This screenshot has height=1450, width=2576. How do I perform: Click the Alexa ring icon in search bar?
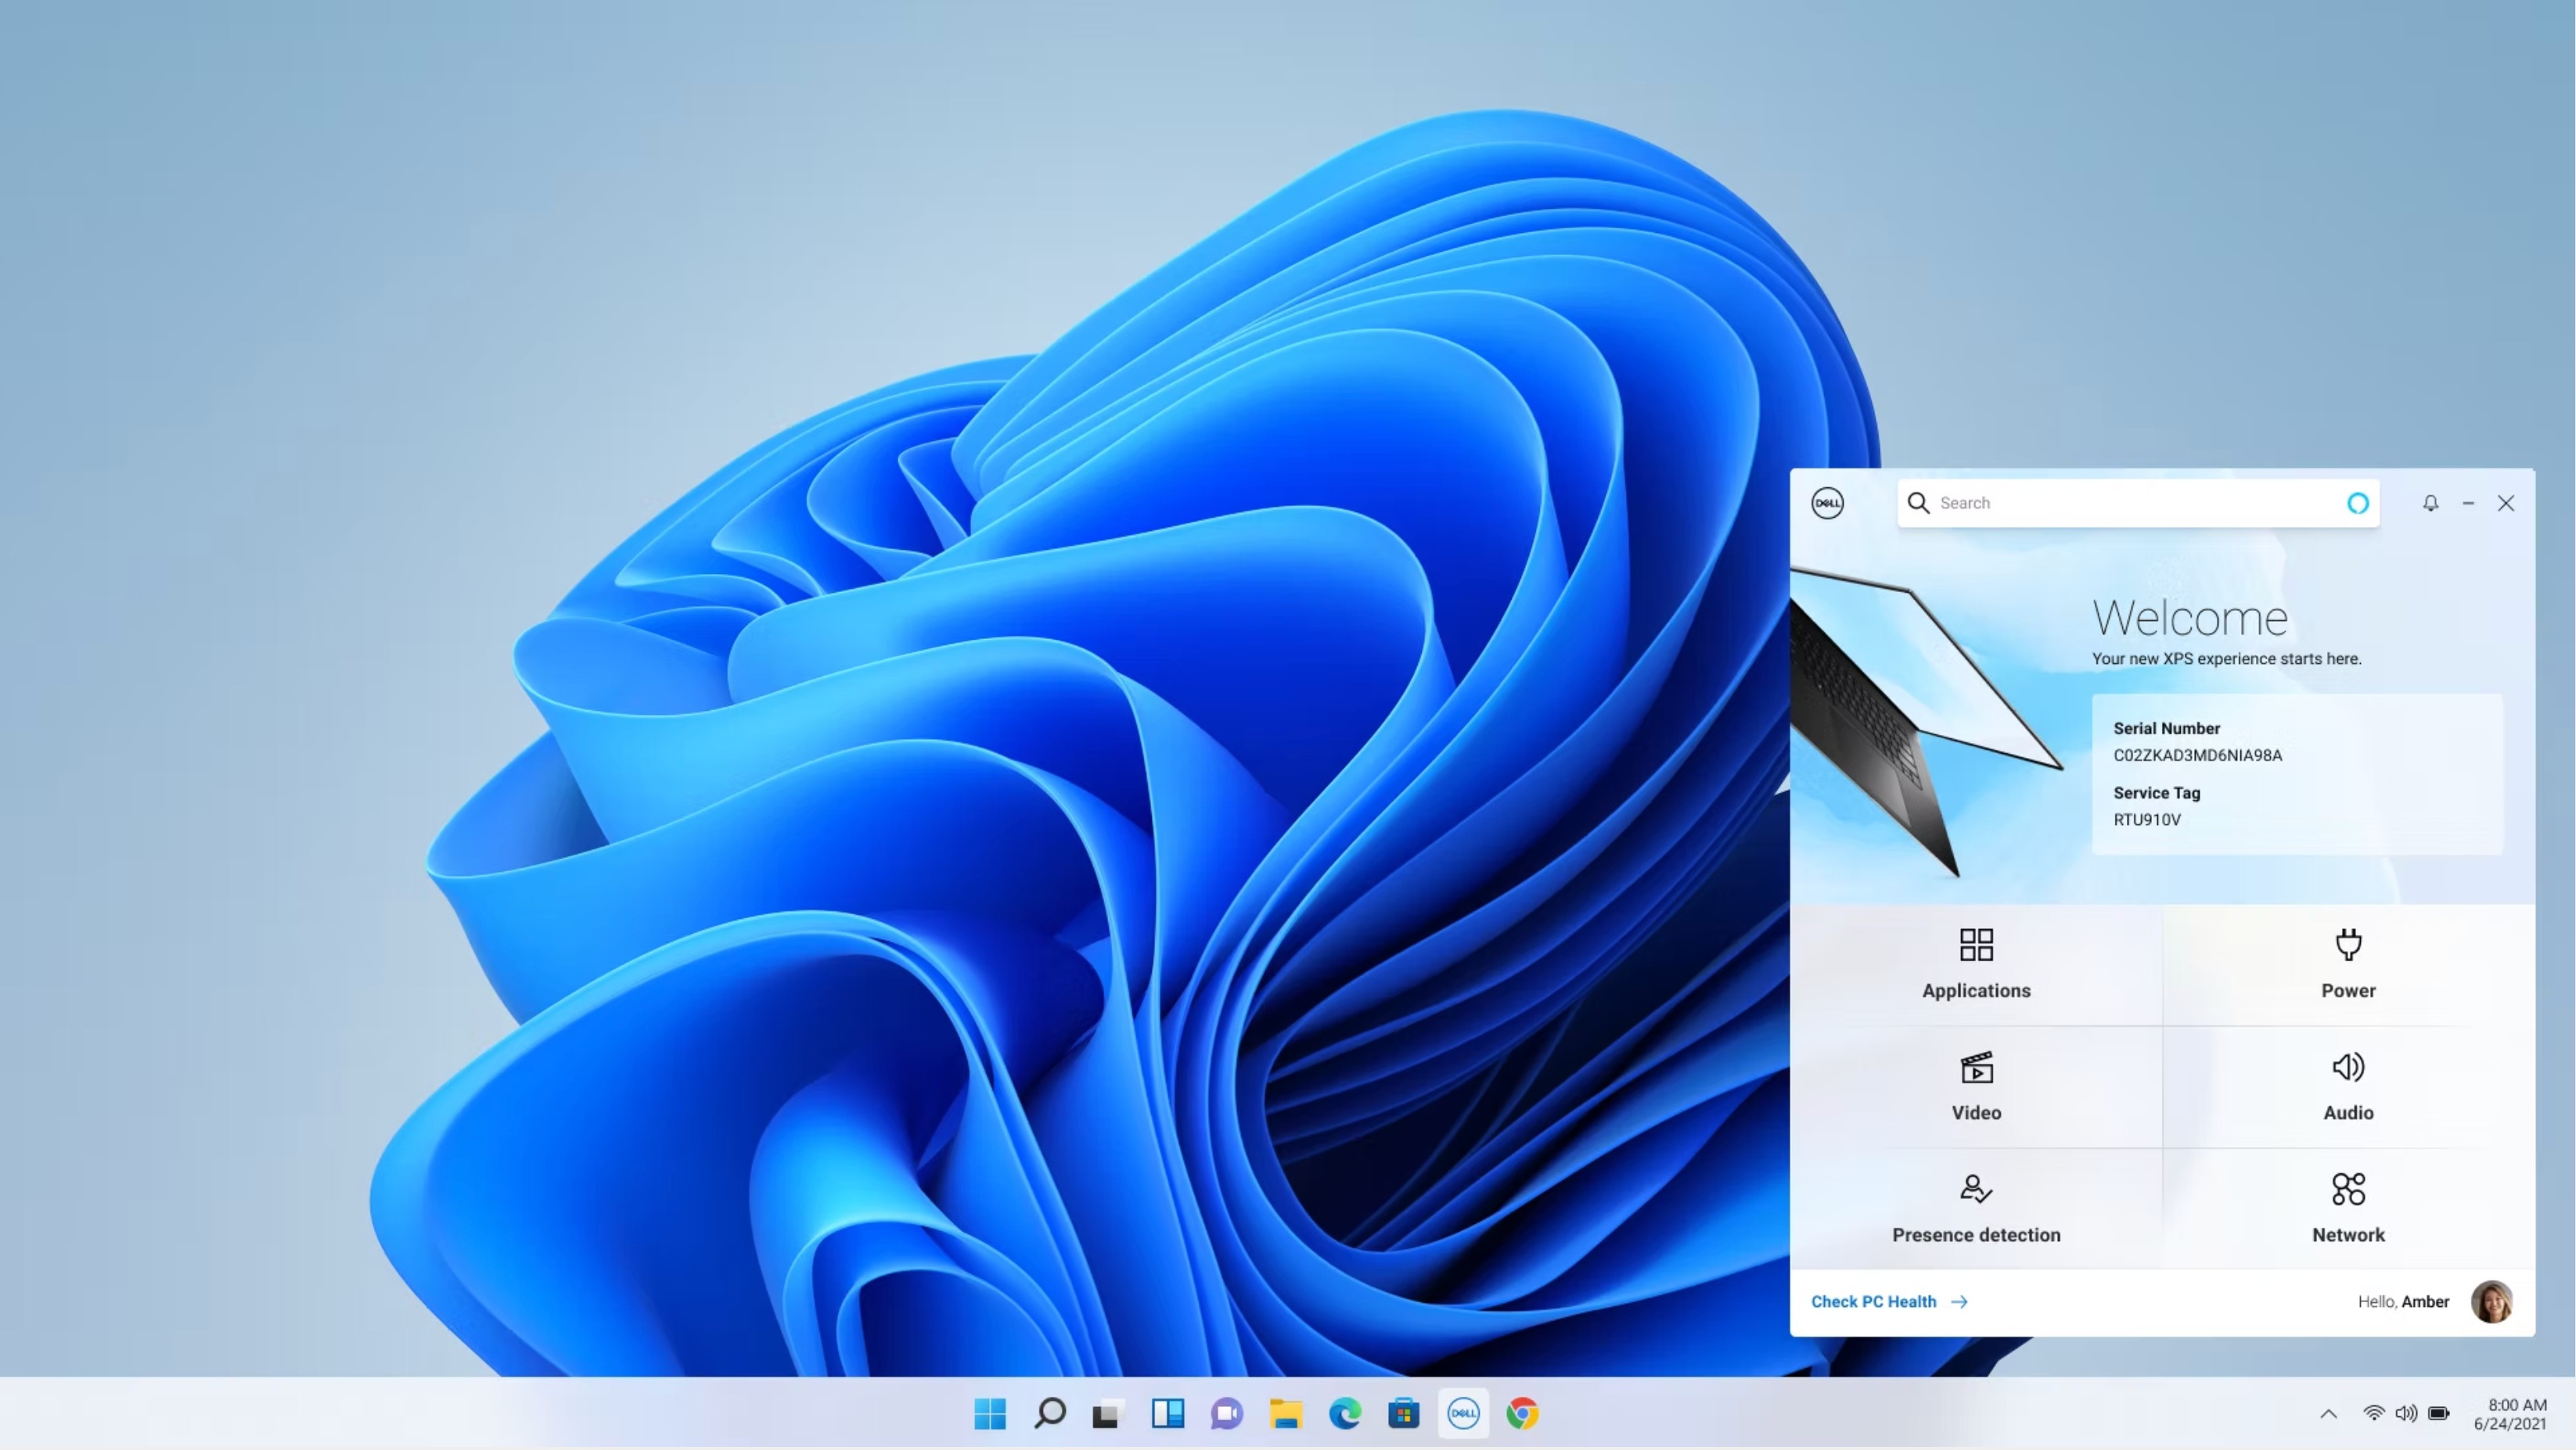[2357, 503]
